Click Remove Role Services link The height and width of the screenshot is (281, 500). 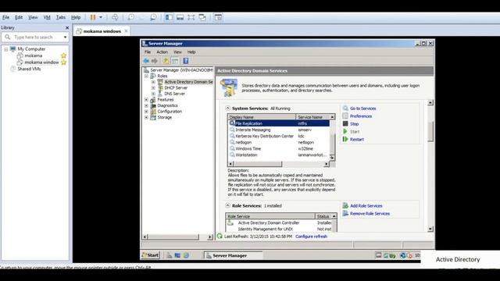tap(370, 214)
